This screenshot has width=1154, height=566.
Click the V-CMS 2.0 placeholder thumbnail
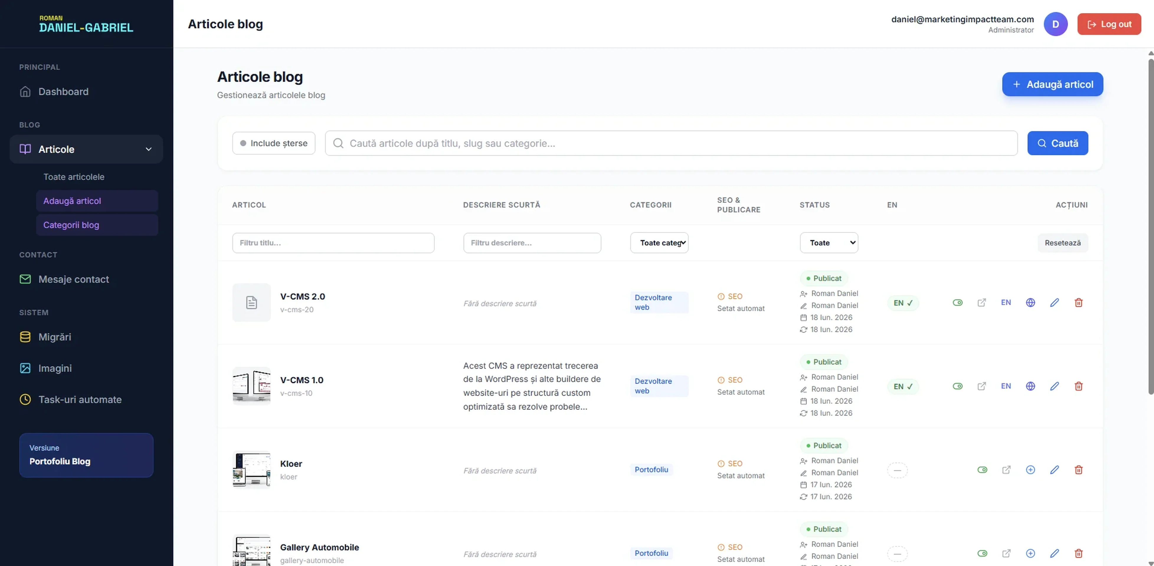251,302
